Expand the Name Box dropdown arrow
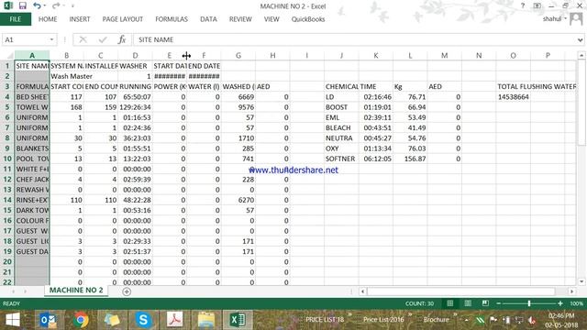Viewport: 587px width, 330px height. (x=51, y=39)
